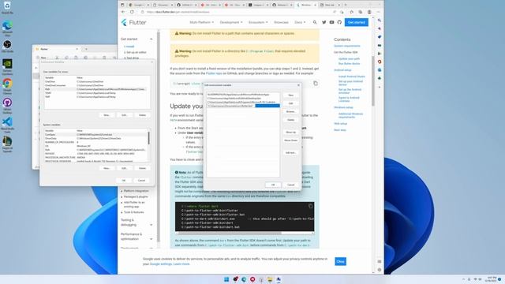Click the Get started button
The height and width of the screenshot is (284, 505).
357,22
